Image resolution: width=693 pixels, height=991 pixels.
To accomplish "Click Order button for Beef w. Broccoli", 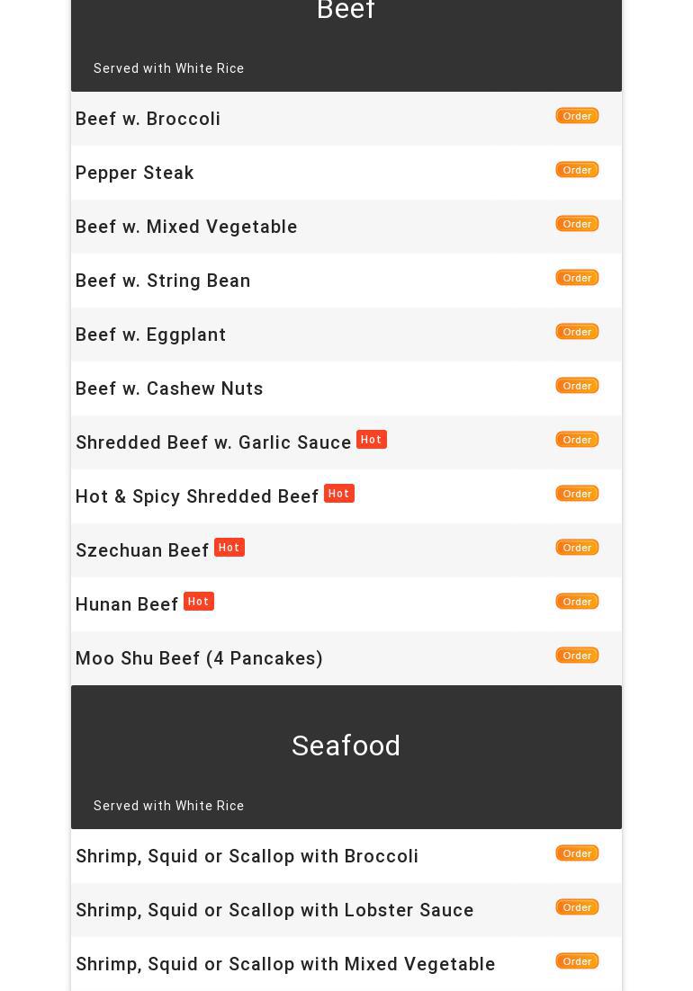I will (x=577, y=116).
